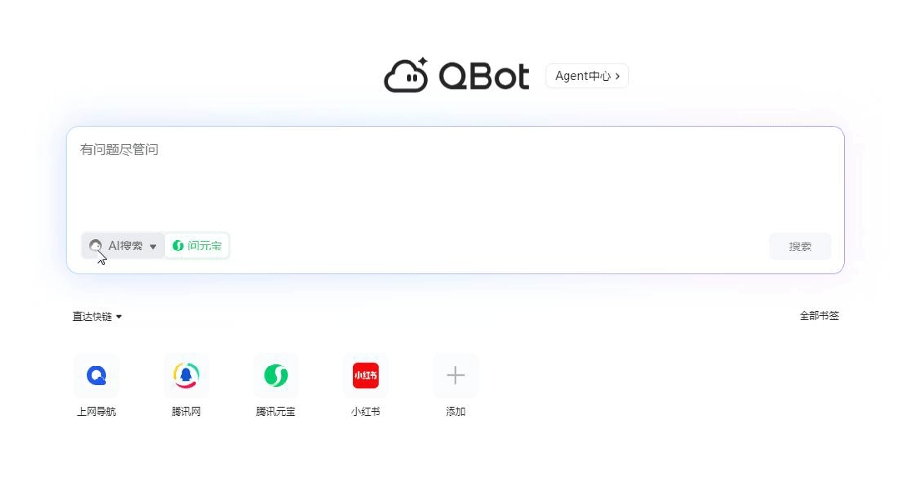Click the AI搜索 magnifier icon
Screen dimensions: 900x501
point(95,246)
